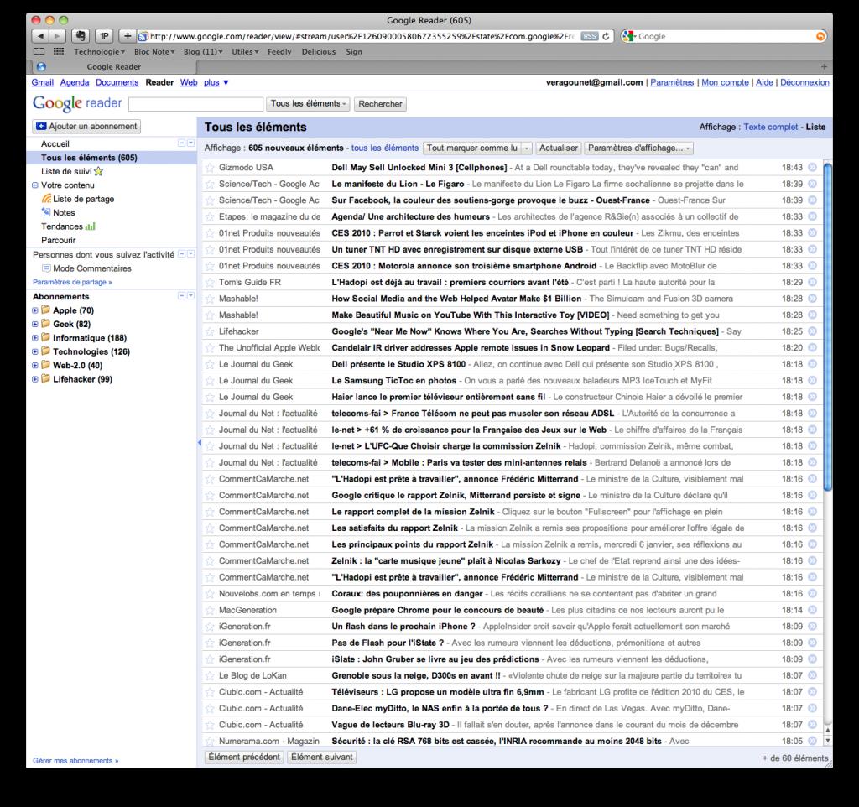
Task: Open the Technologie bookmarks menu
Action: 99,51
